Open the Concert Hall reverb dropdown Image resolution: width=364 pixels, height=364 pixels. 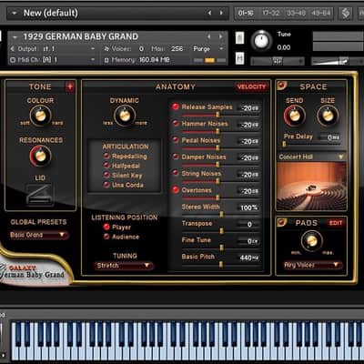point(311,157)
